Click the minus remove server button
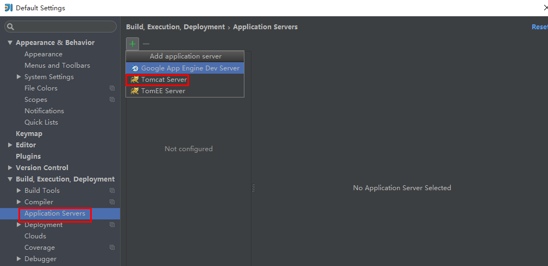This screenshot has width=548, height=266. click(146, 44)
